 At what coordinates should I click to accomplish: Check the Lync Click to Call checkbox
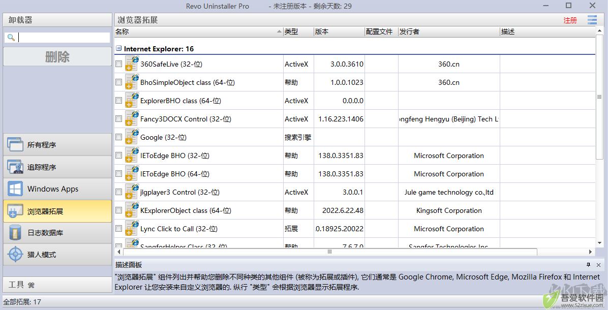click(x=118, y=228)
